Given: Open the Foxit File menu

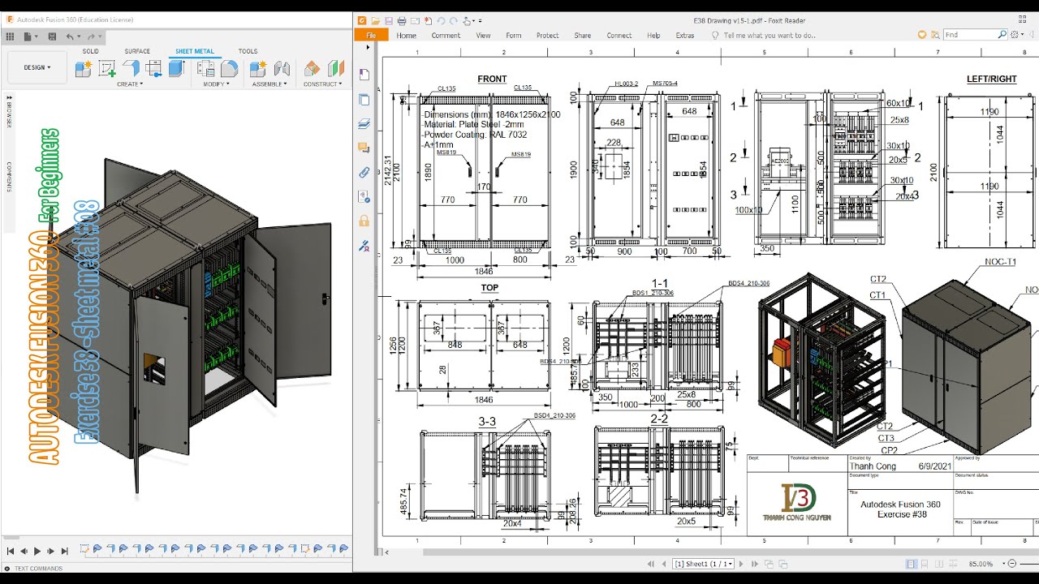Looking at the screenshot, I should point(371,35).
